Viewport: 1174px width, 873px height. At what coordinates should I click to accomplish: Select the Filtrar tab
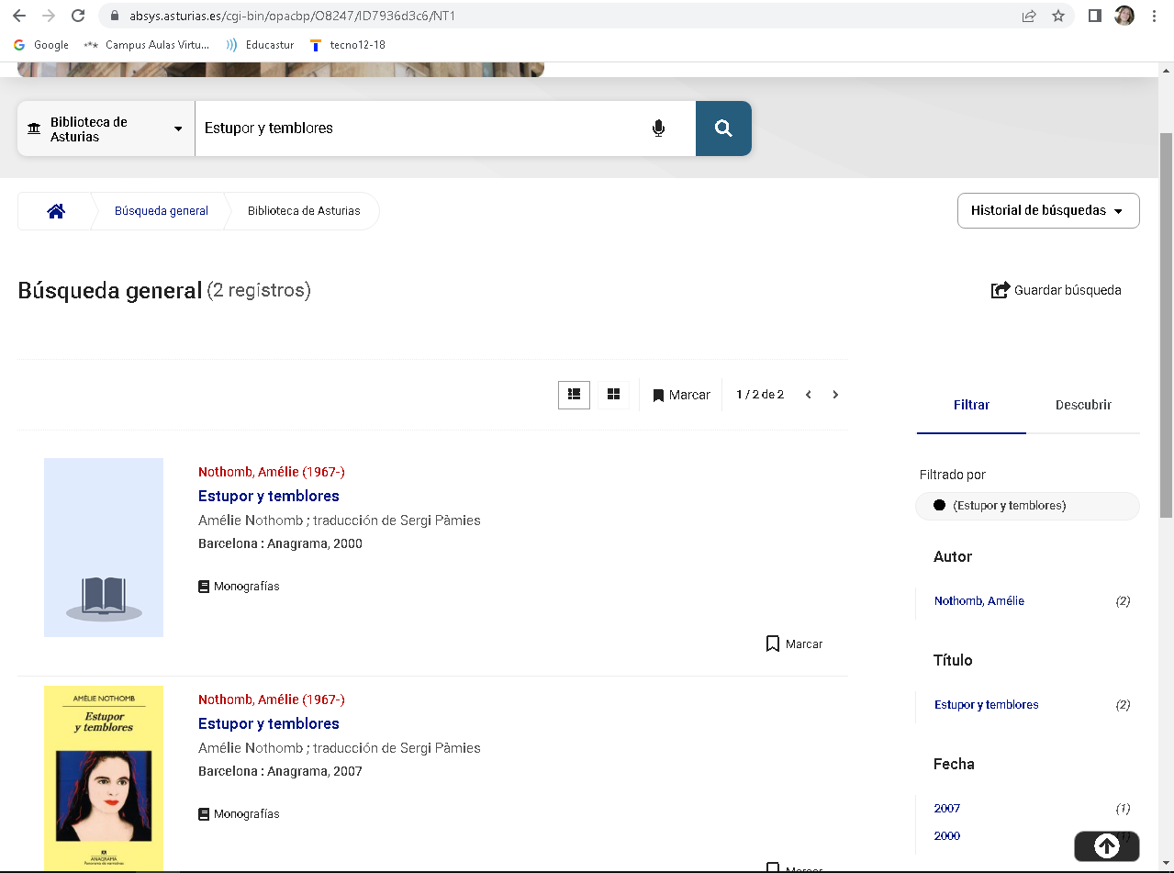(971, 405)
